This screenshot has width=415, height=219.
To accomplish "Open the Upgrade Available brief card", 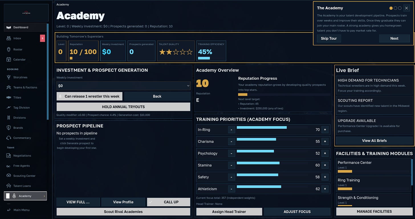I will [374, 126].
